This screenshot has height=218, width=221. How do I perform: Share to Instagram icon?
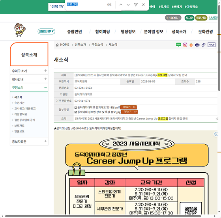click(x=185, y=45)
